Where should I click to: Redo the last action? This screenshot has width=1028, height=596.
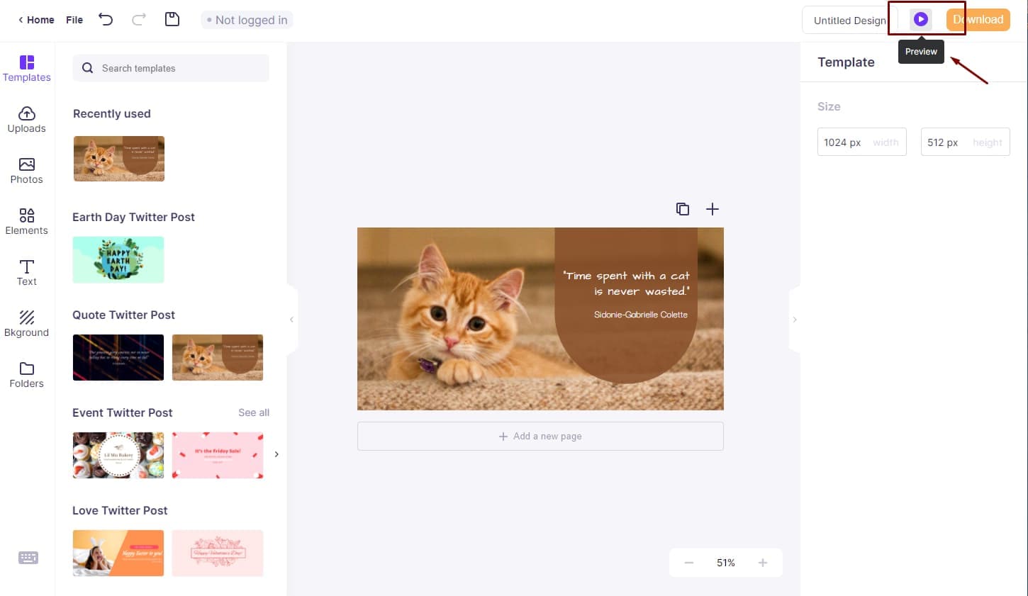139,19
